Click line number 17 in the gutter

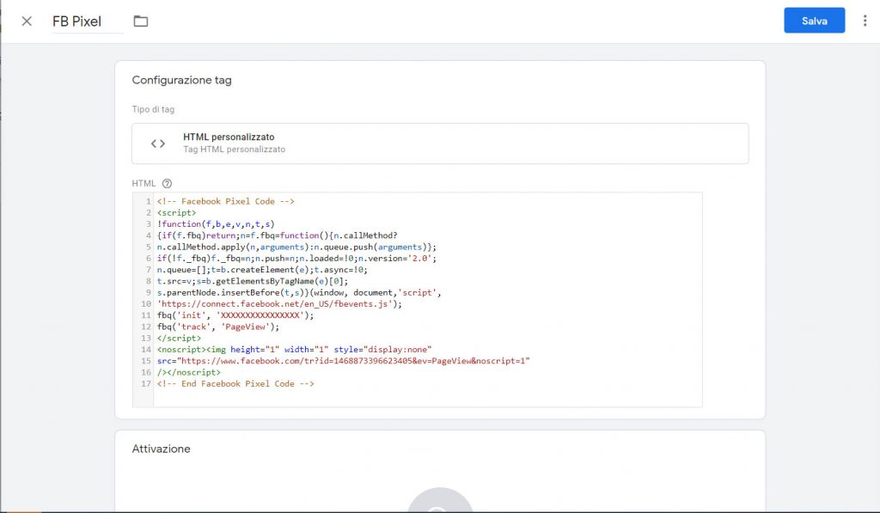tap(146, 384)
